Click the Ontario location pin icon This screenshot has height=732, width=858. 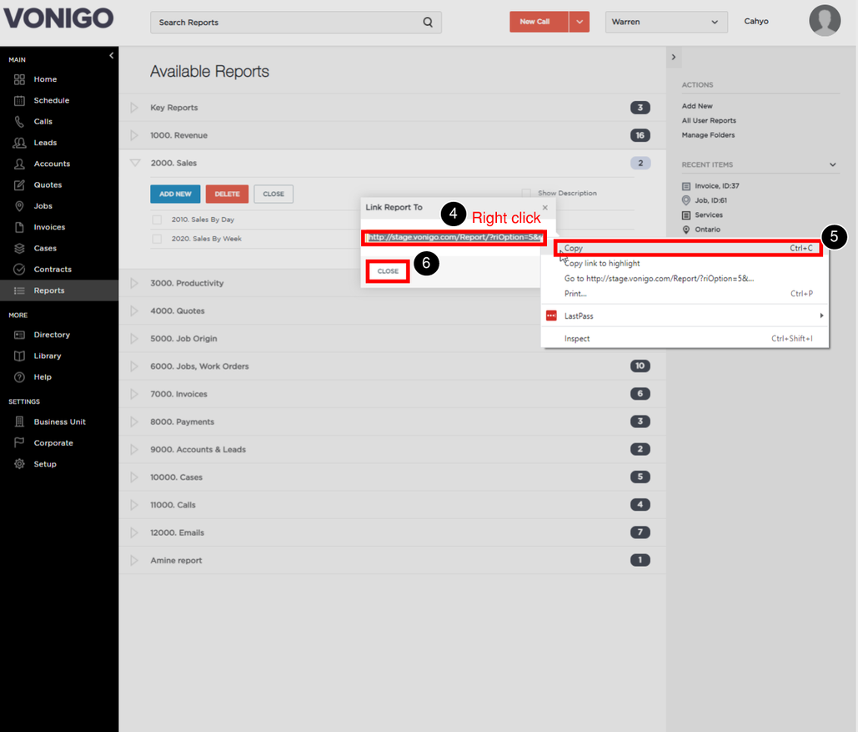[686, 230]
